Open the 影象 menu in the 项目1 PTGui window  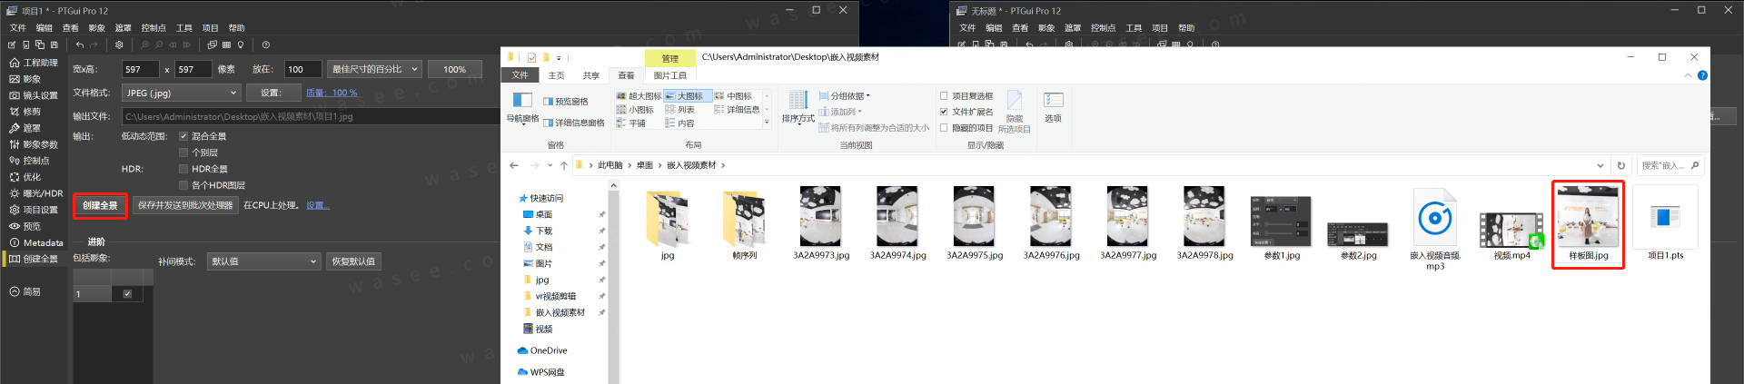(x=96, y=28)
